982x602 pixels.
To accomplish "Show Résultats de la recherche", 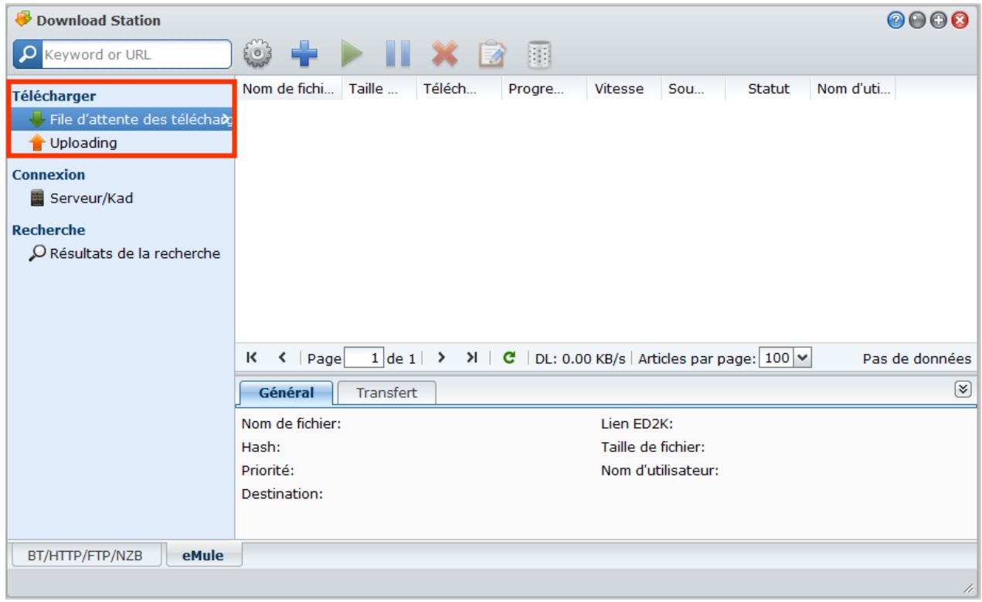I will (126, 253).
